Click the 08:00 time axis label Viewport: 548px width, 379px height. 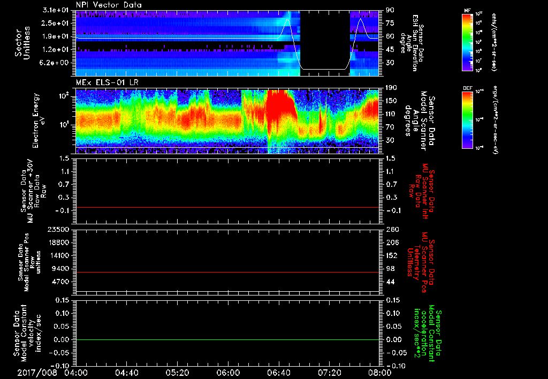pyautogui.click(x=380, y=373)
